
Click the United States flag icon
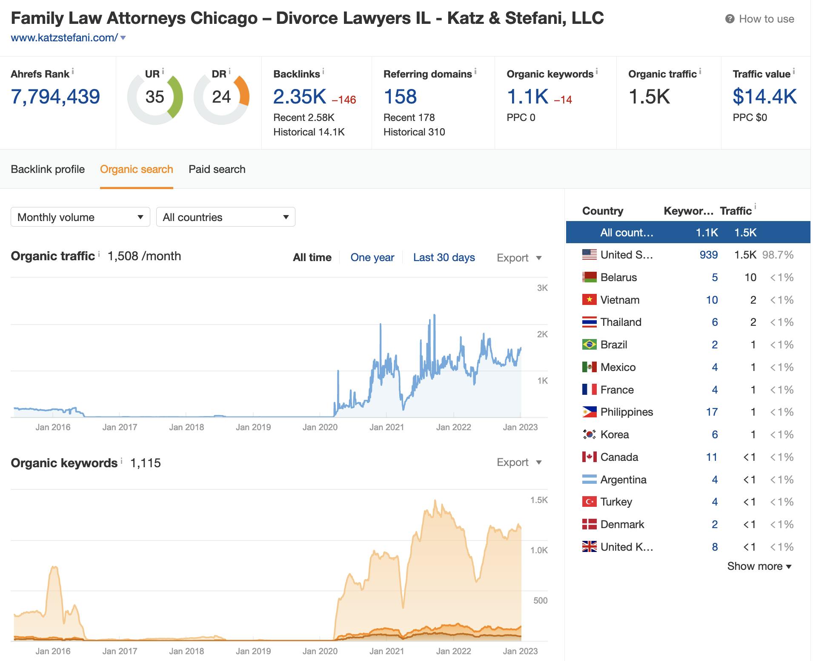click(x=590, y=255)
